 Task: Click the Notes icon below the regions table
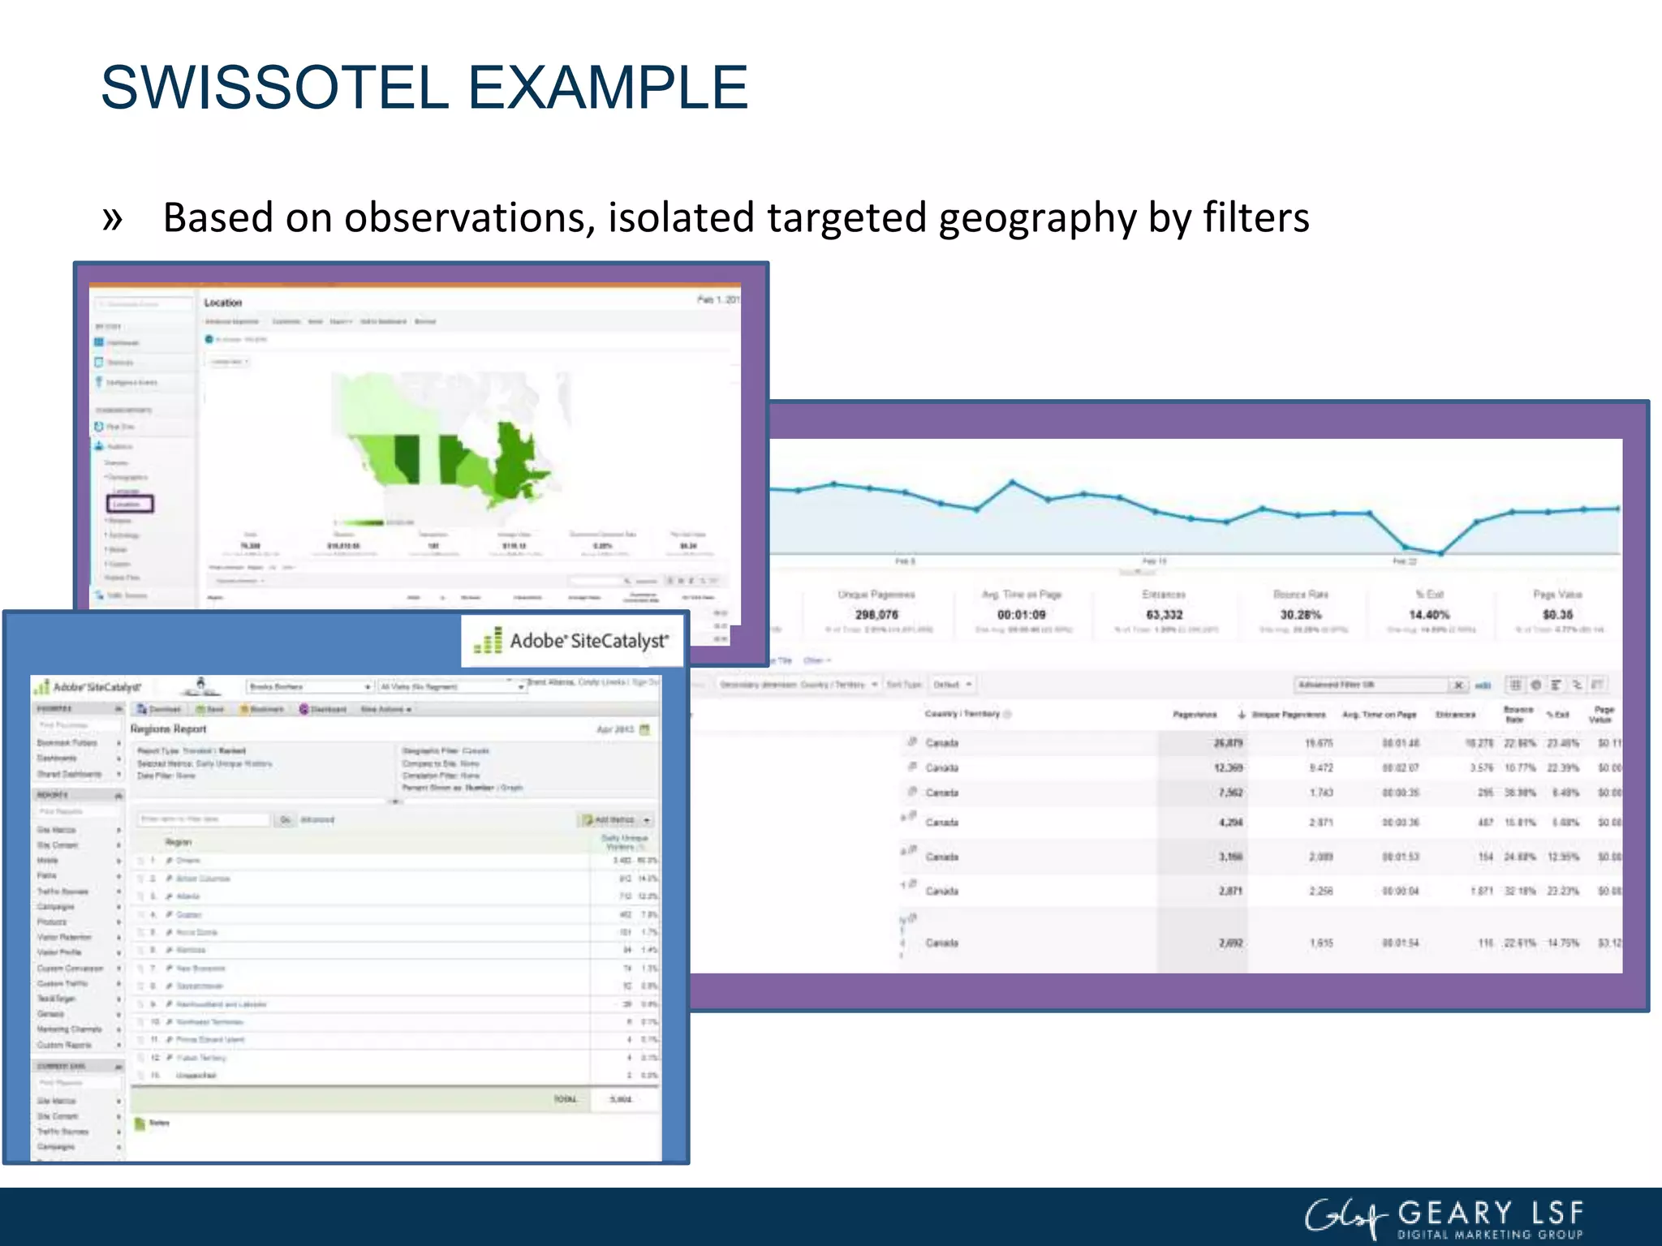coord(140,1124)
